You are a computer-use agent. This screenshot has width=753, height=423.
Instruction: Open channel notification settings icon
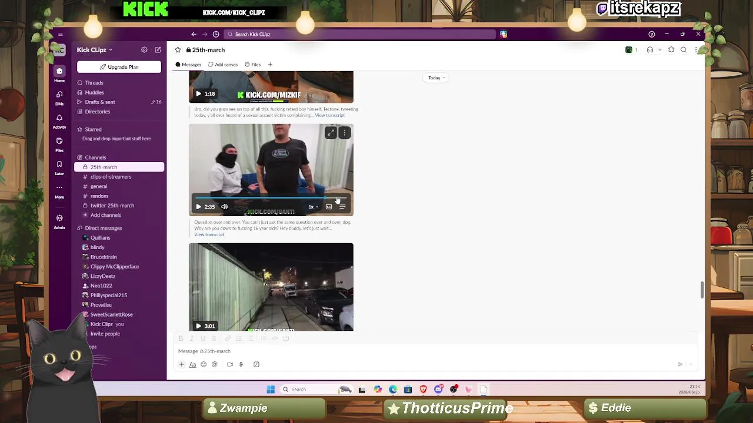tap(671, 50)
